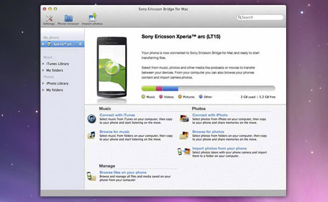Open the Phone browser tool
328x202 pixels.
(x=69, y=19)
